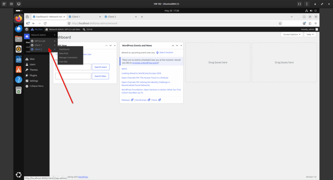333x180 pixels.
Task: Open the Firefox account icon
Action: (x=304, y=23)
